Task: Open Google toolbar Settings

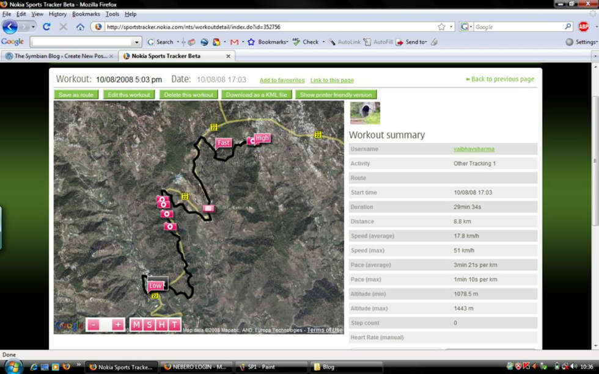Action: point(581,42)
